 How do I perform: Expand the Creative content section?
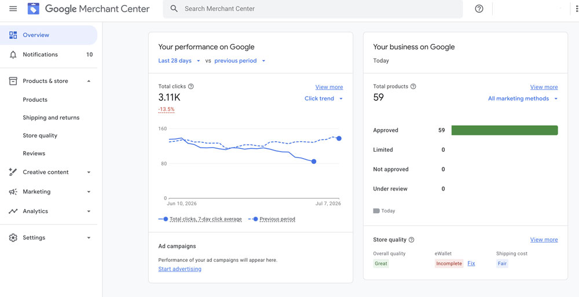pos(89,172)
